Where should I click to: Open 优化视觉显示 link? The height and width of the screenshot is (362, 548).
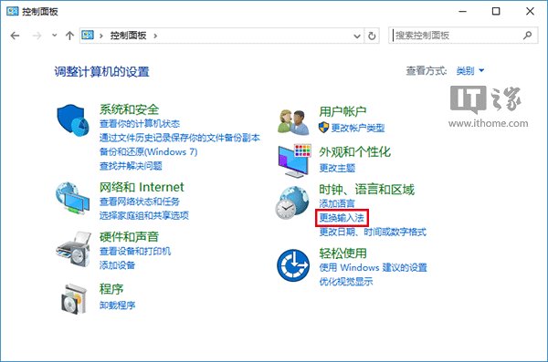[346, 282]
